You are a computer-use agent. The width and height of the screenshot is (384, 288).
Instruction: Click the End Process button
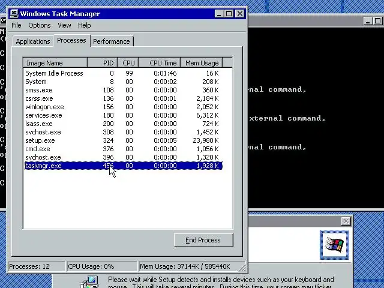203,240
